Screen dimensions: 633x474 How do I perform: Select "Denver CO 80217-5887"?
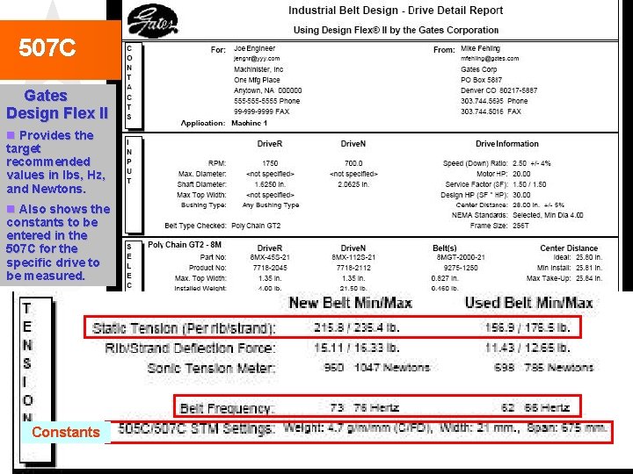tap(499, 90)
